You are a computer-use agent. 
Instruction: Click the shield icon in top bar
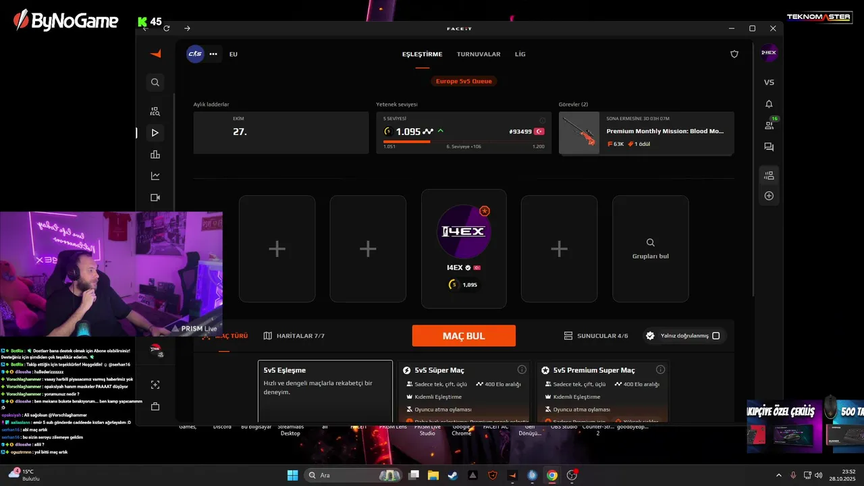(x=734, y=54)
